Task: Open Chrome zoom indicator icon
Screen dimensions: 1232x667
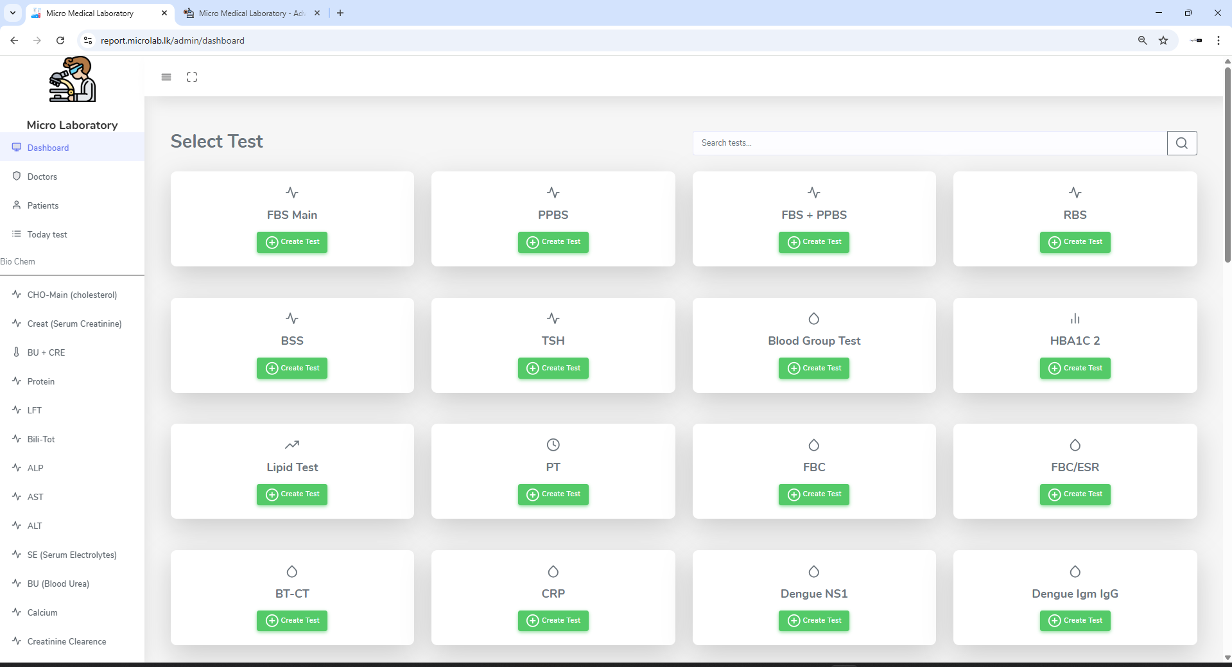Action: tap(1142, 40)
